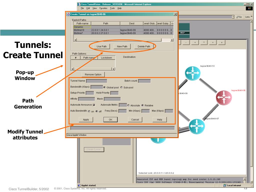The image size is (256, 192).
Task: Click the Min (Kbps) field
Action: click(145, 111)
